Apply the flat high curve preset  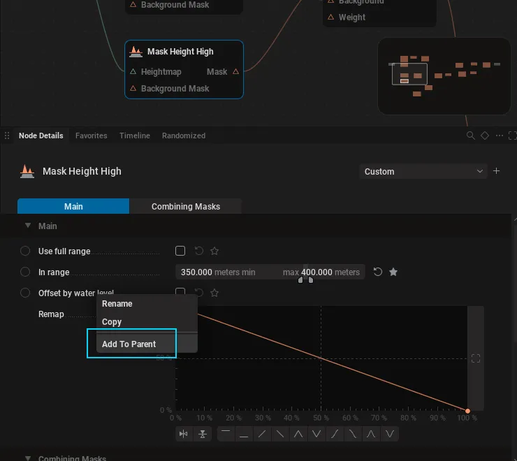(x=226, y=434)
